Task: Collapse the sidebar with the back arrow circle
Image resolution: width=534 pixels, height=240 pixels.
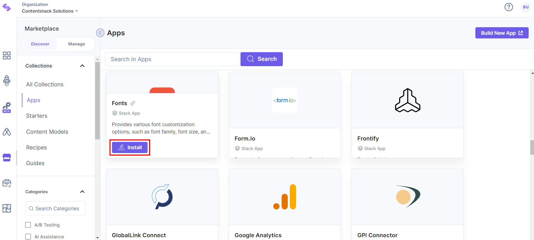Action: point(100,33)
